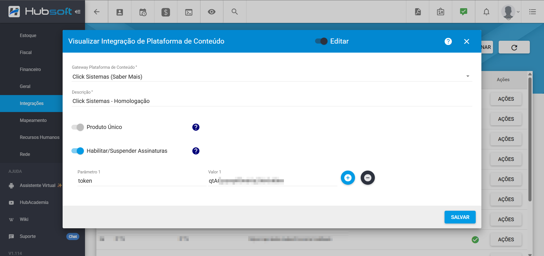Open the user avatar menu
Screen dimensions: 544x256
pos(510,12)
